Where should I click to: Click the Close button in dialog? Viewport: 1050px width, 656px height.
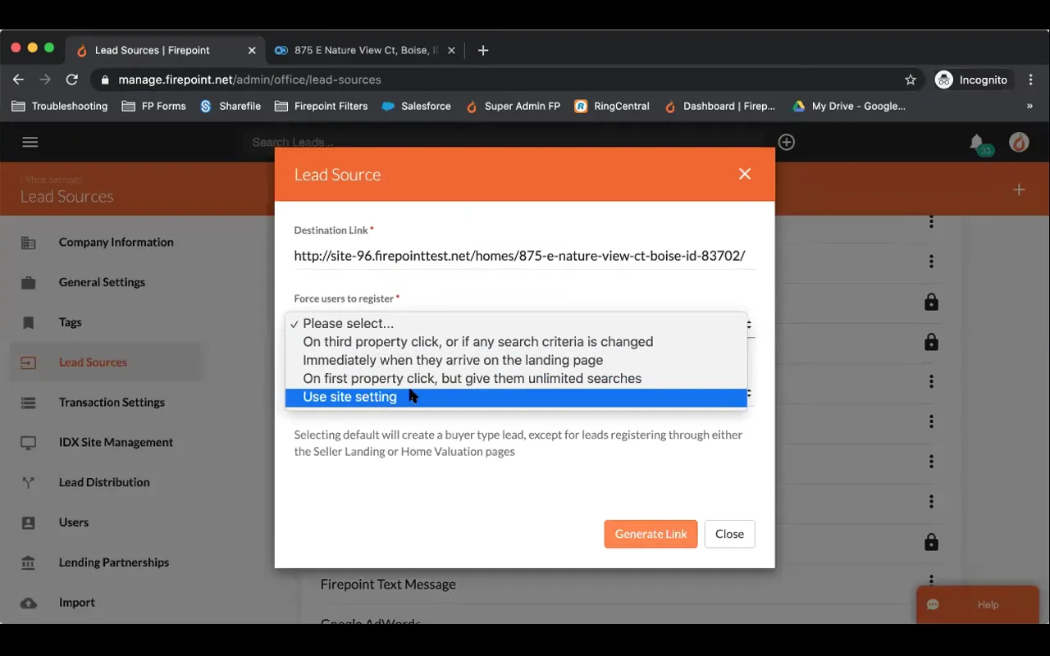click(729, 534)
